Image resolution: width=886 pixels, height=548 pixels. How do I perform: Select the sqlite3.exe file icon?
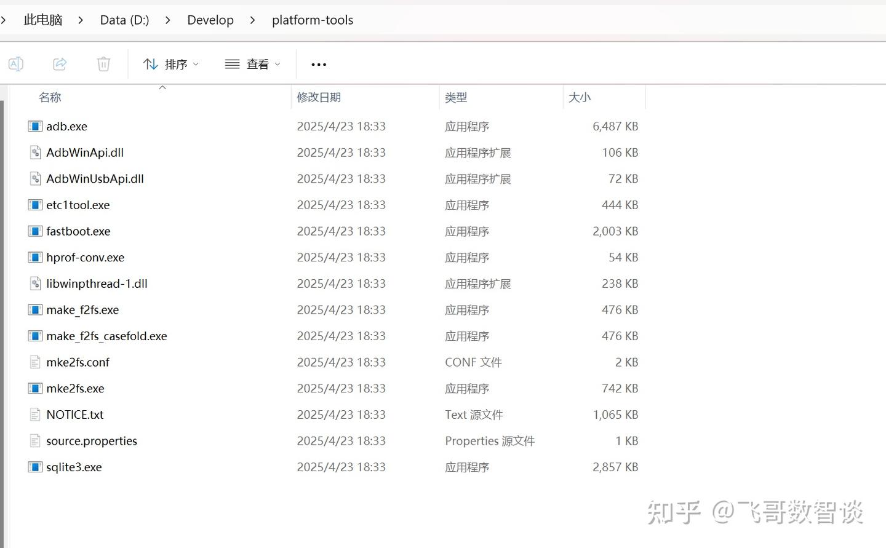pos(35,467)
